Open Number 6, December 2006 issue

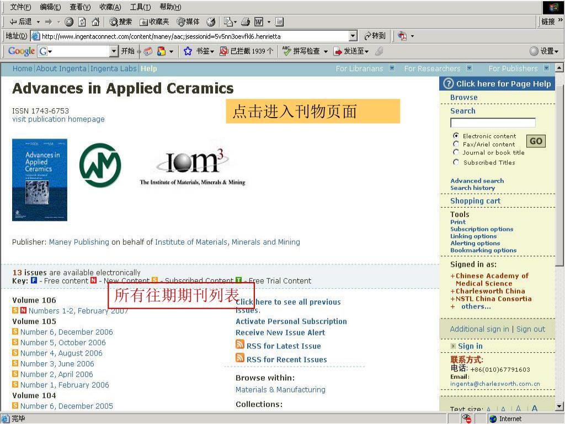67,332
